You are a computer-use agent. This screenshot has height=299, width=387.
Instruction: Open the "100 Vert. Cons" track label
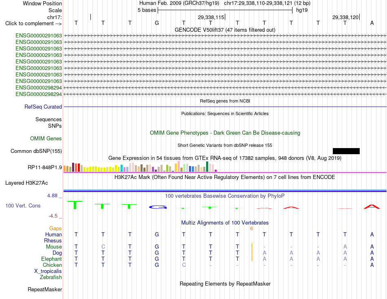[x=23, y=205]
